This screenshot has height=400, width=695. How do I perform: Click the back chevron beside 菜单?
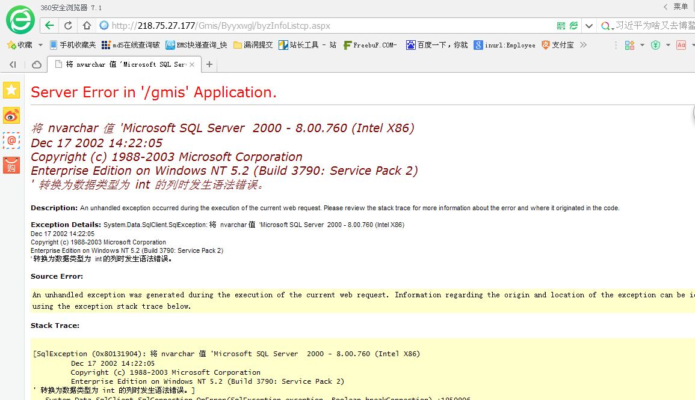point(666,7)
